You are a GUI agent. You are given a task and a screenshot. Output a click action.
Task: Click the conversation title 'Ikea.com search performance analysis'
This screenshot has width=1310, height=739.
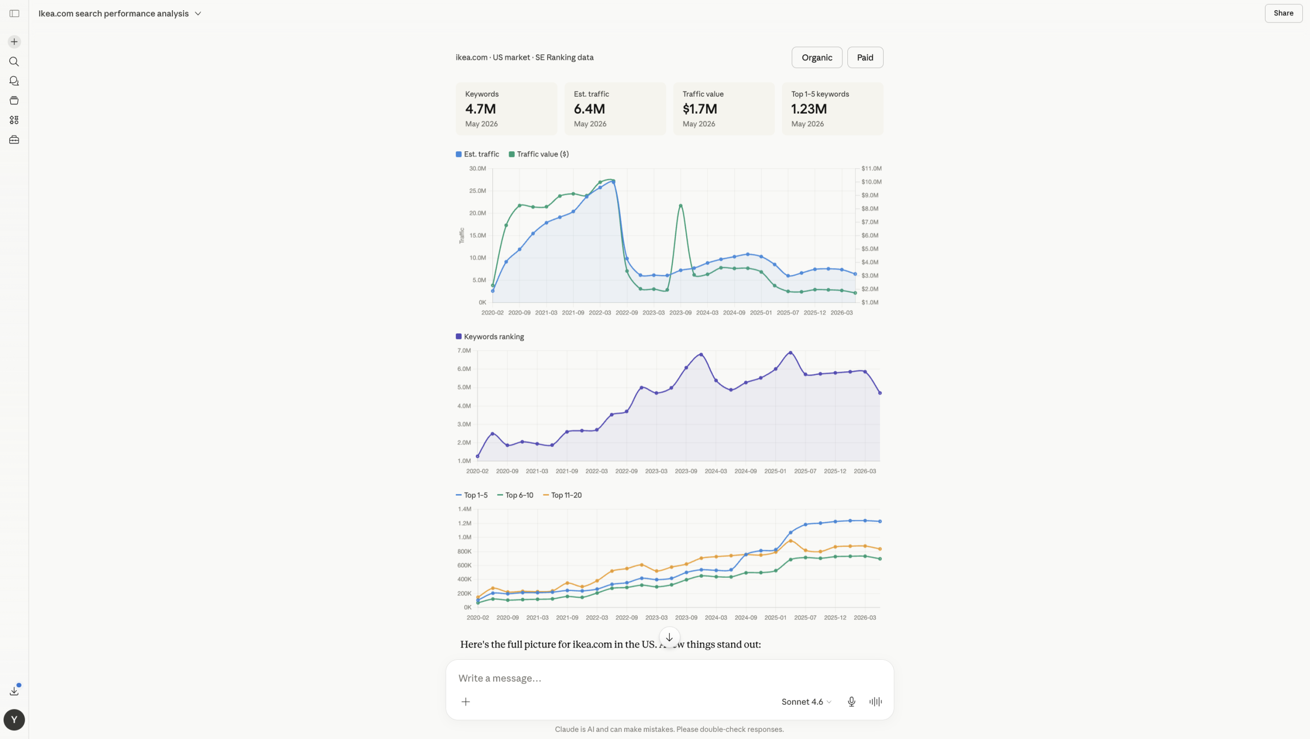114,13
